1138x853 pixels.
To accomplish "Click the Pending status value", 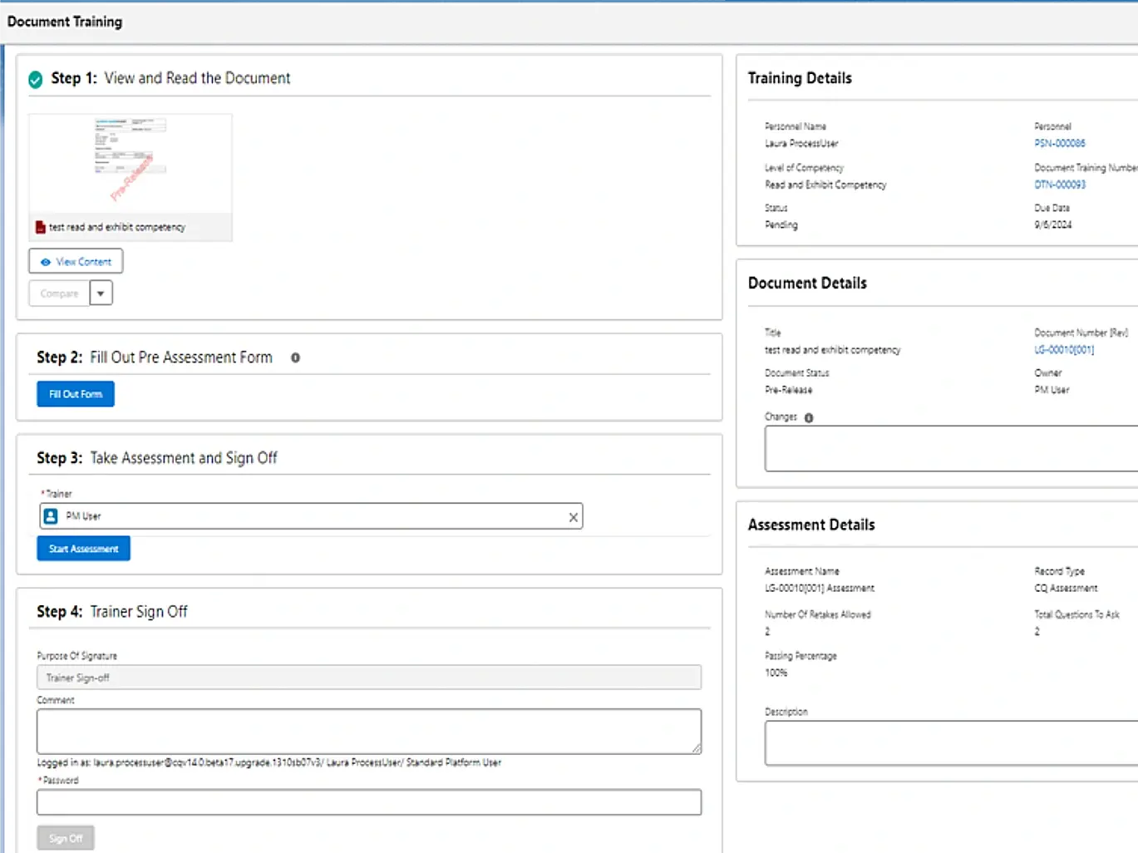I will point(781,224).
